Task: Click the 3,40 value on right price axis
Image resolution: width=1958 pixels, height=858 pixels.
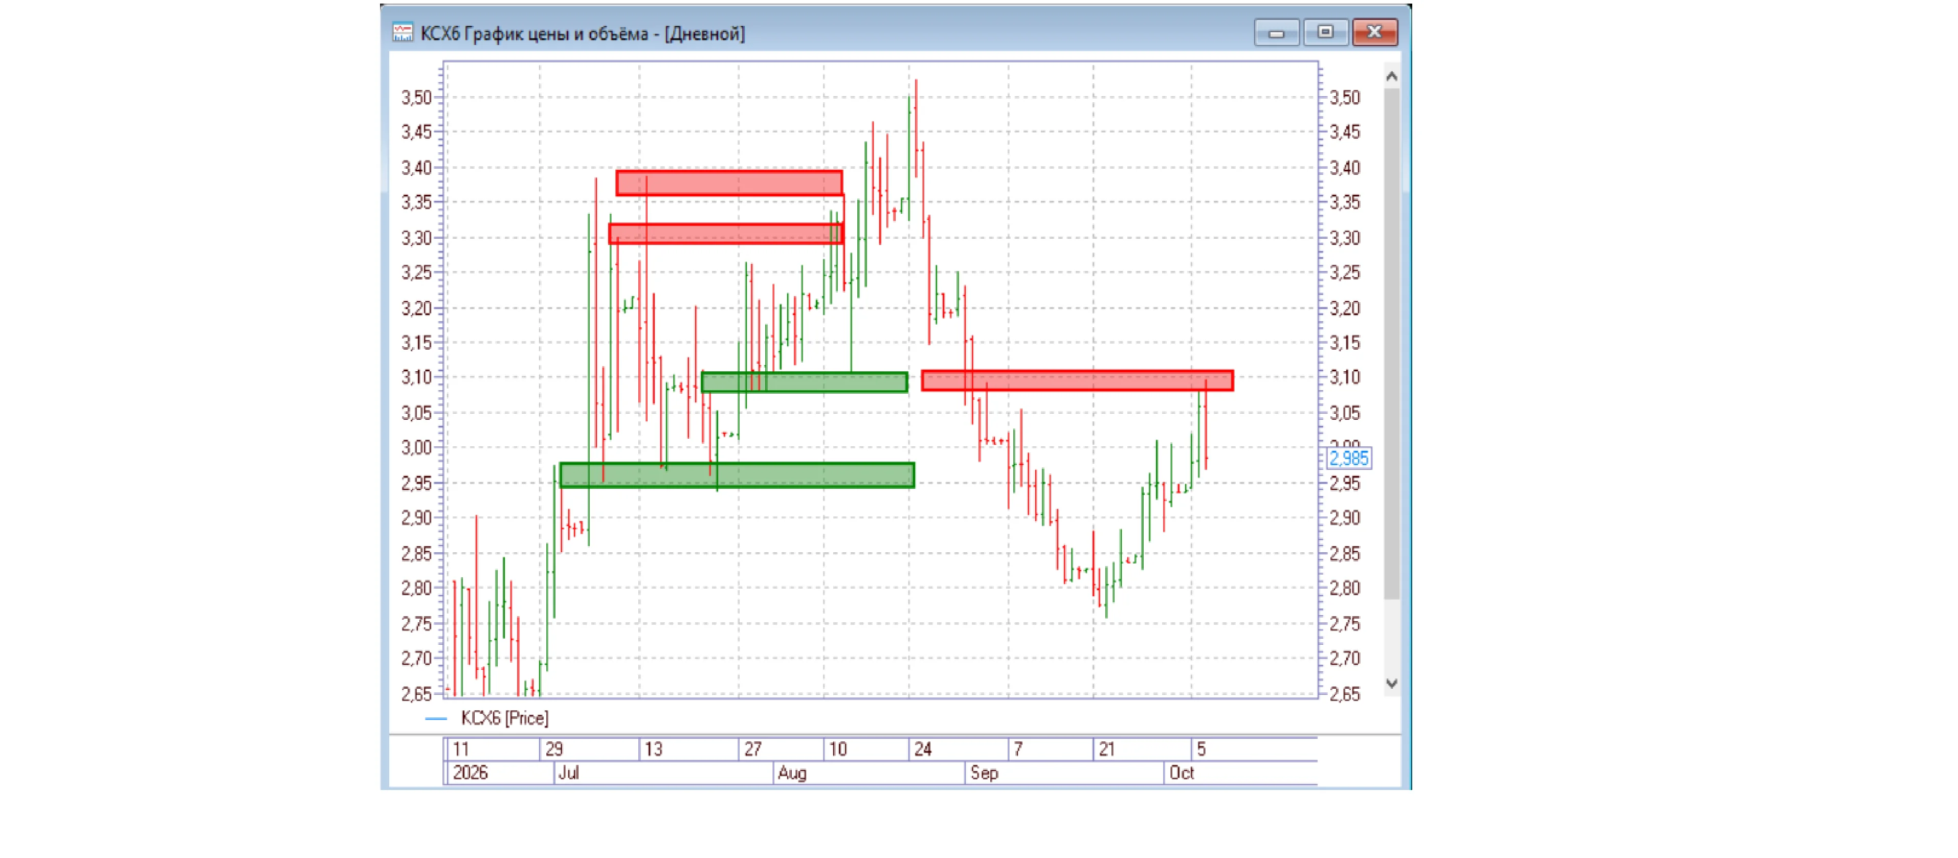Action: coord(1345,167)
